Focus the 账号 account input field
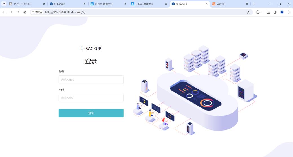 coord(91,80)
